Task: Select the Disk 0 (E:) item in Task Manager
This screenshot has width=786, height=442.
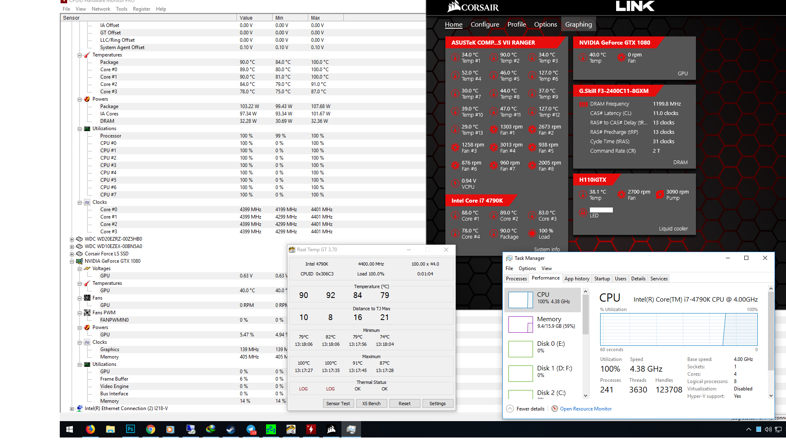Action: pyautogui.click(x=543, y=349)
